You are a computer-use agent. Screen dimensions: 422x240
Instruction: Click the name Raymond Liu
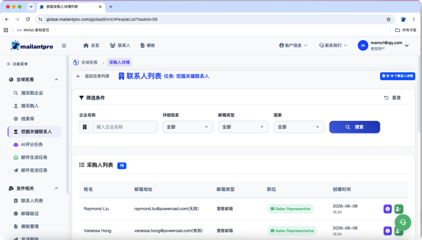pyautogui.click(x=96, y=209)
